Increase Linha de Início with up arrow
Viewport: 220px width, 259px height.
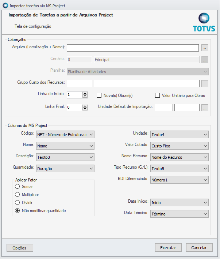pyautogui.click(x=85, y=93)
